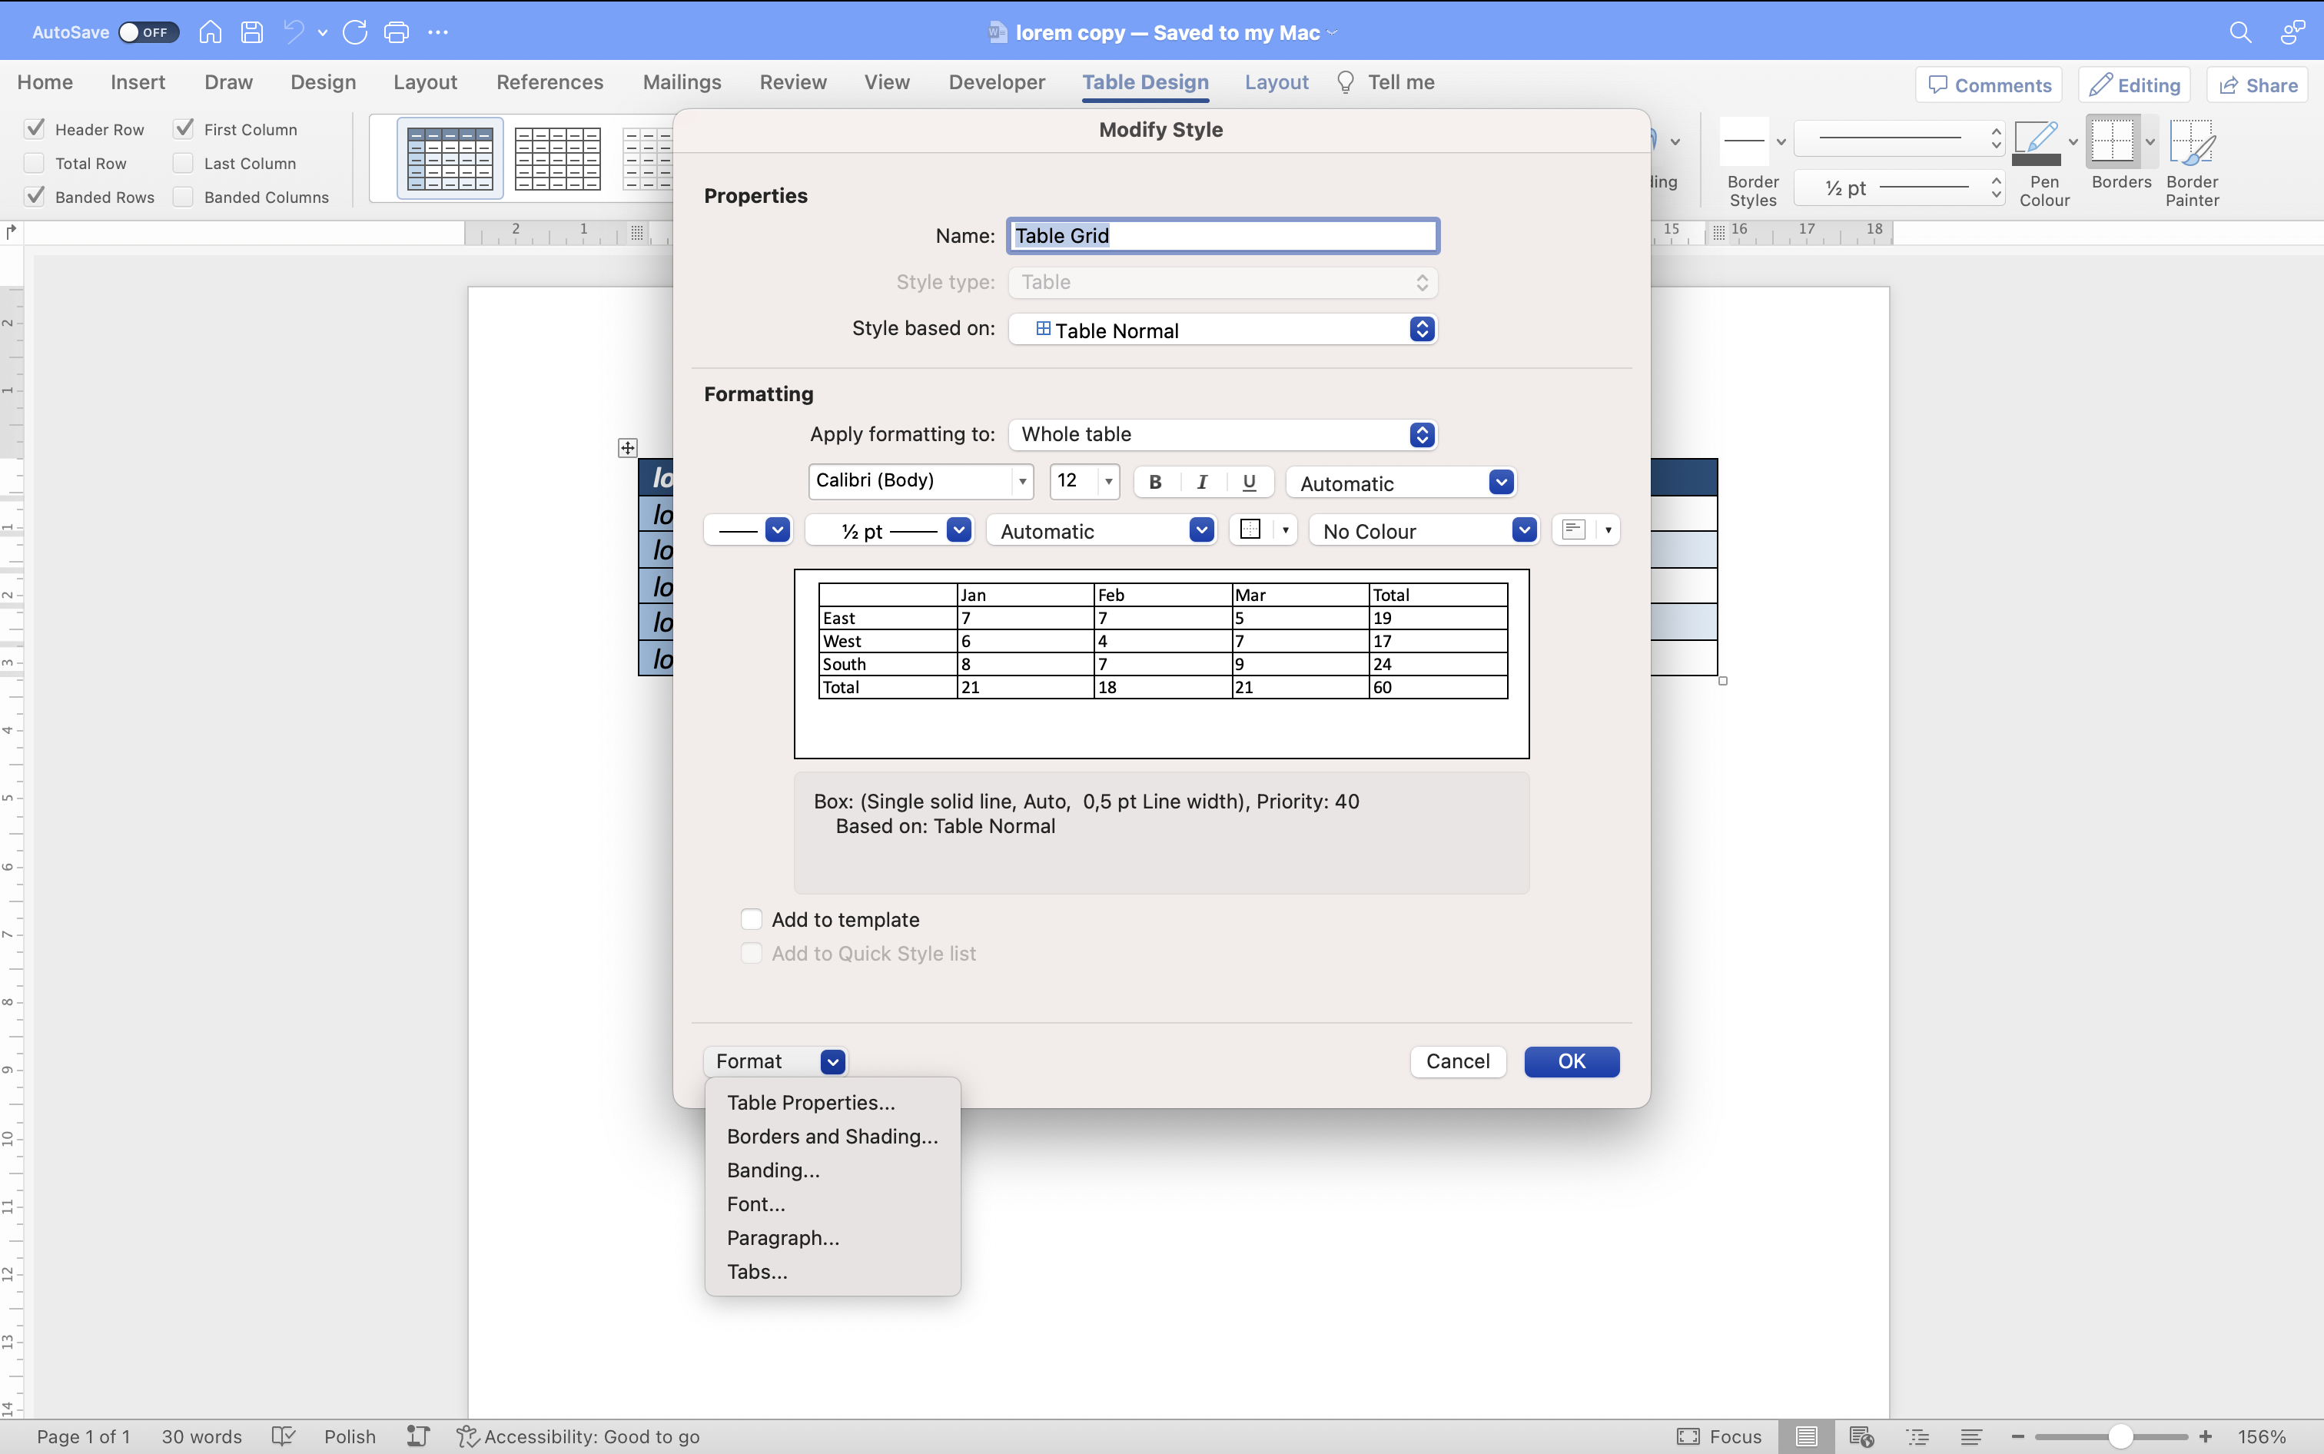This screenshot has height=1454, width=2324.
Task: Open font colour Automatic picker
Action: pyautogui.click(x=1401, y=483)
